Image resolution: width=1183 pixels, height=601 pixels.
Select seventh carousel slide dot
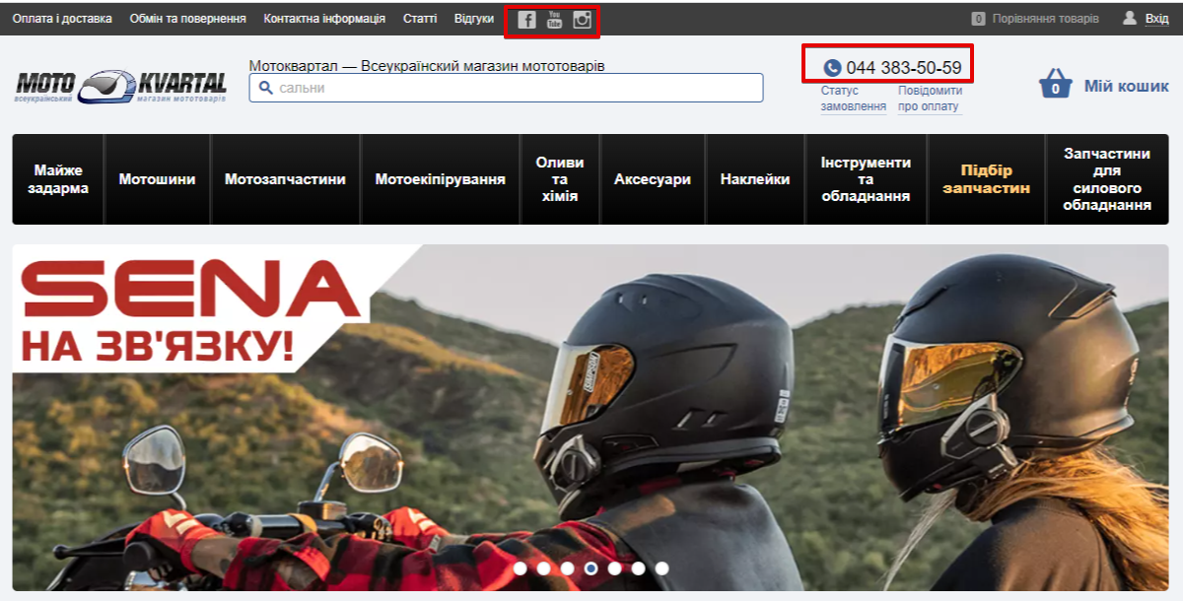(661, 568)
